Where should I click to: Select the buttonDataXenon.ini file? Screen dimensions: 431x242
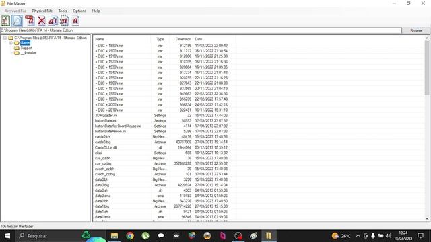click(x=110, y=132)
